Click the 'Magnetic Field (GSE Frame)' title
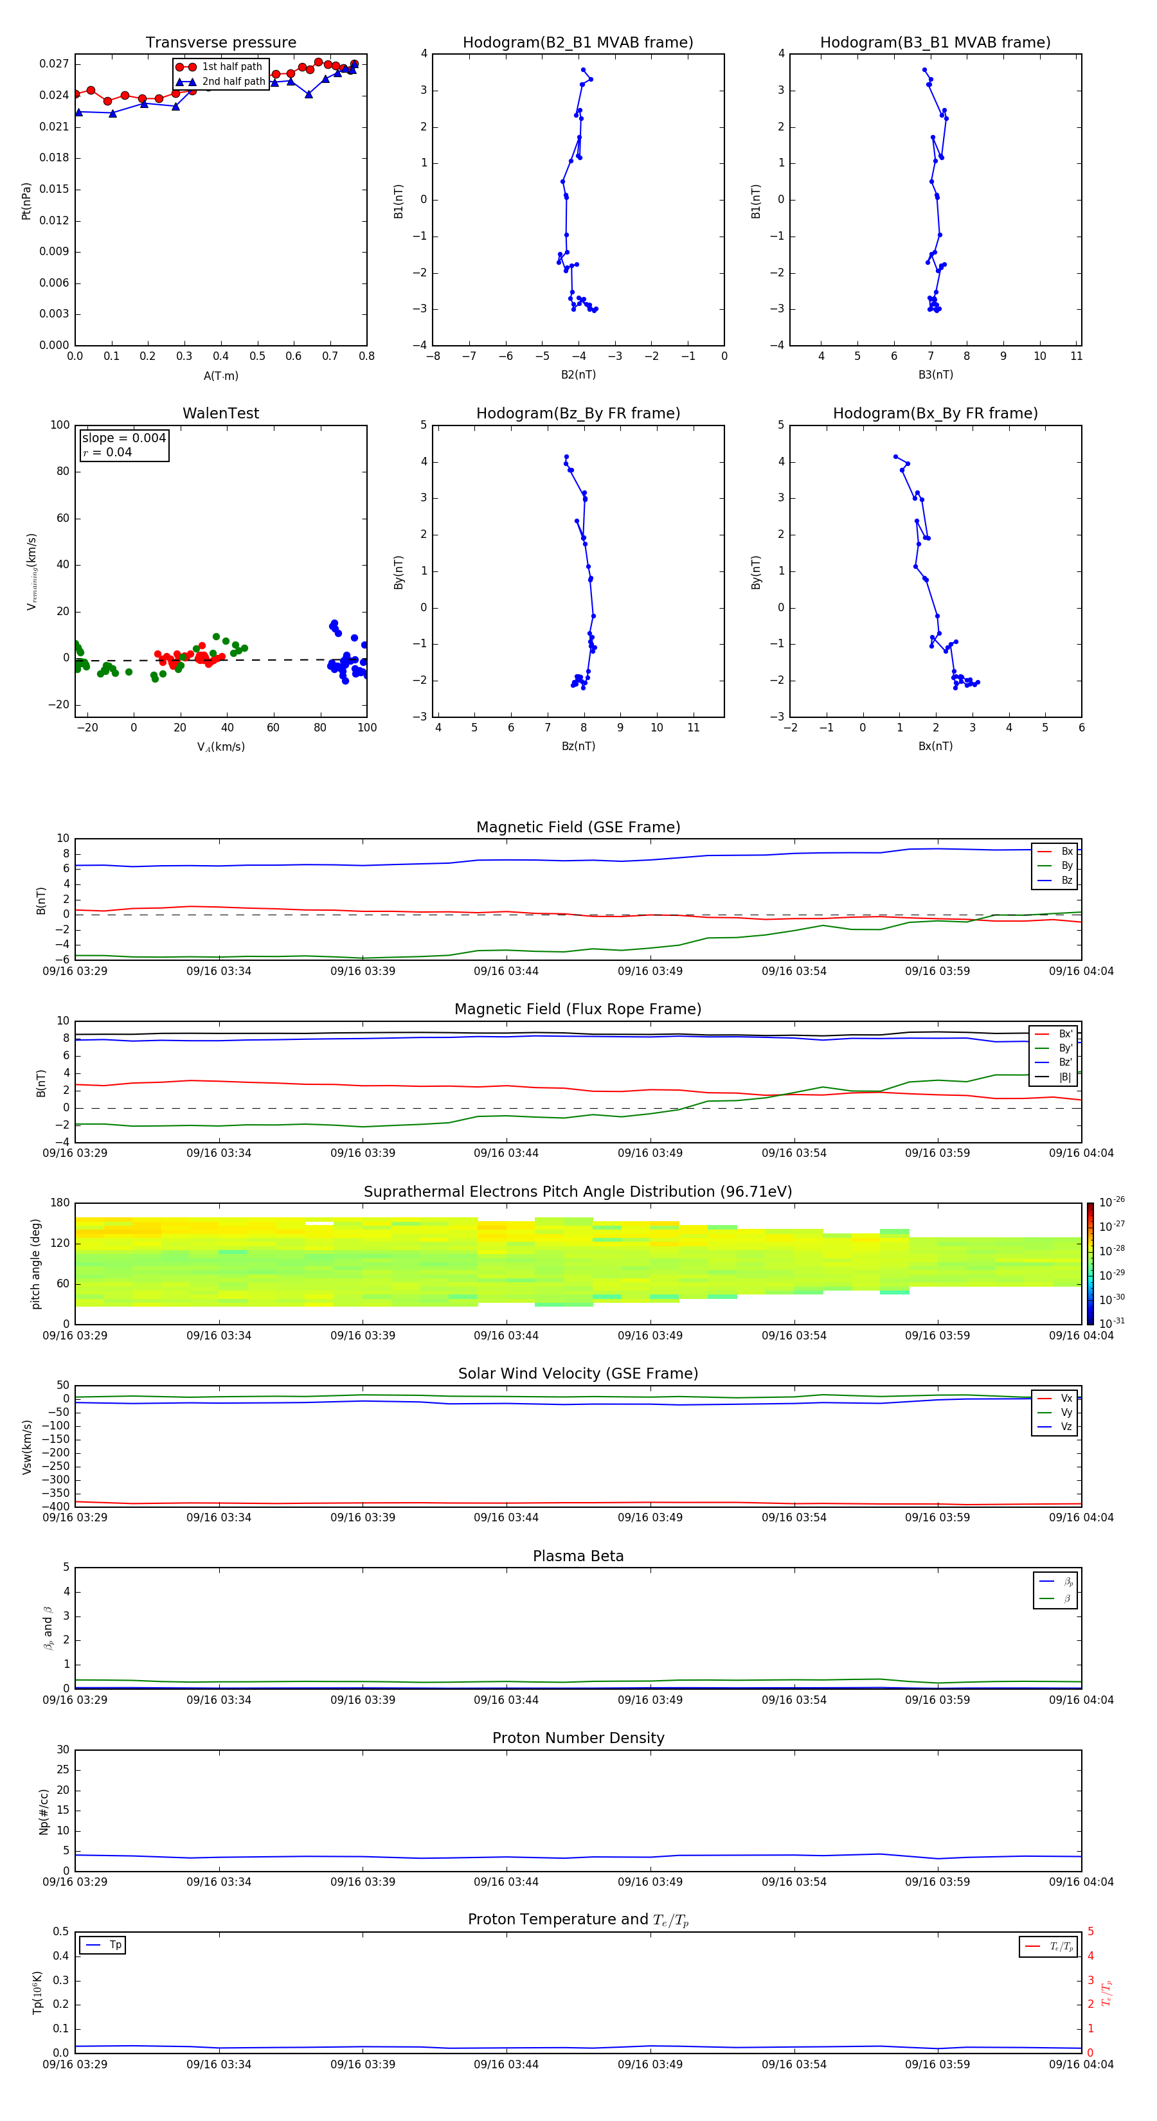This screenshot has width=1157, height=2121. coord(578,827)
